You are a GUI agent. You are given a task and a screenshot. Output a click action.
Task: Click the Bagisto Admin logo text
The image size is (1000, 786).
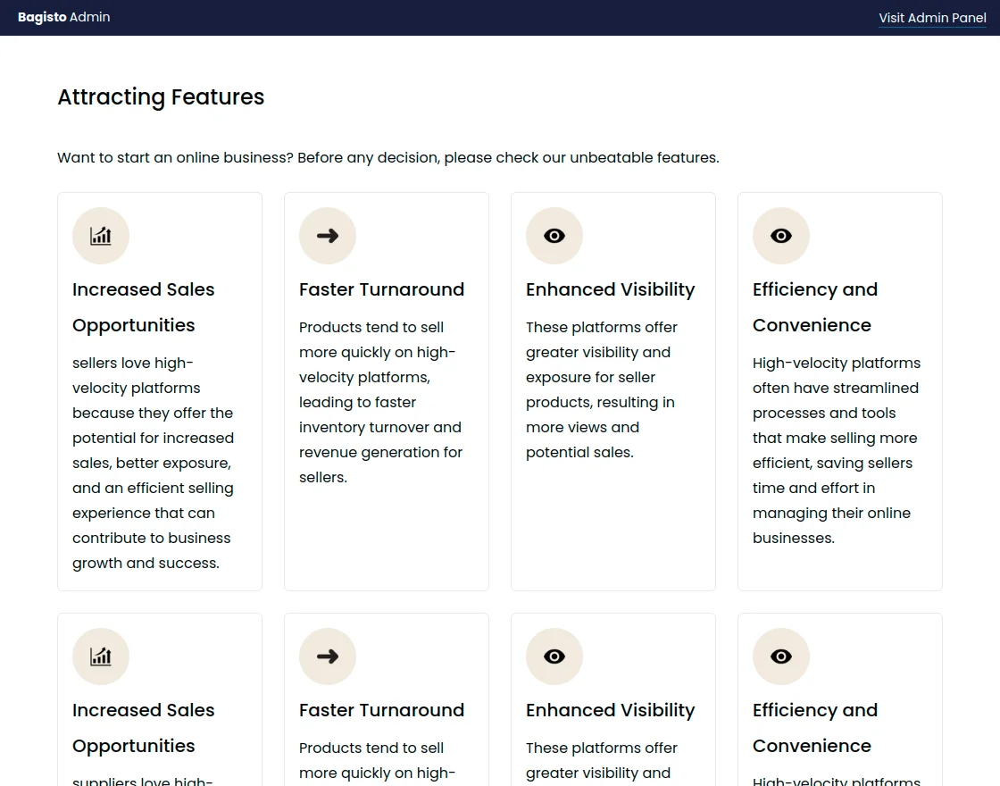63,17
